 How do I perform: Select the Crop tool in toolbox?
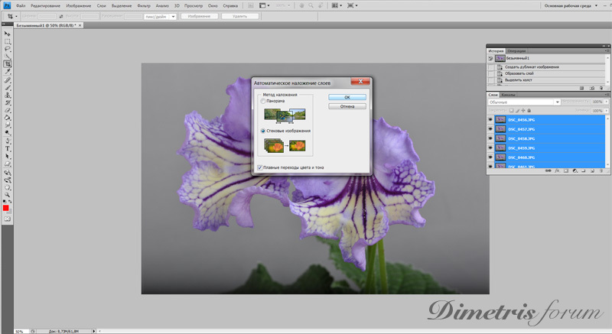[x=7, y=64]
